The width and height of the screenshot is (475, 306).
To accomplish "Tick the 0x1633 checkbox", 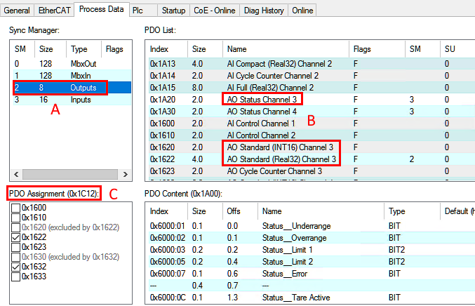I will pos(16,277).
